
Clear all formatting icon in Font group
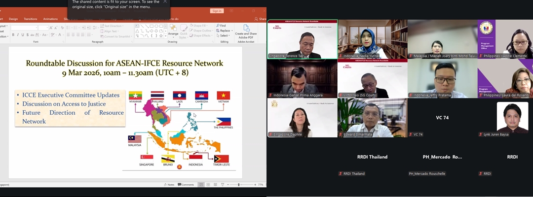tap(62, 28)
